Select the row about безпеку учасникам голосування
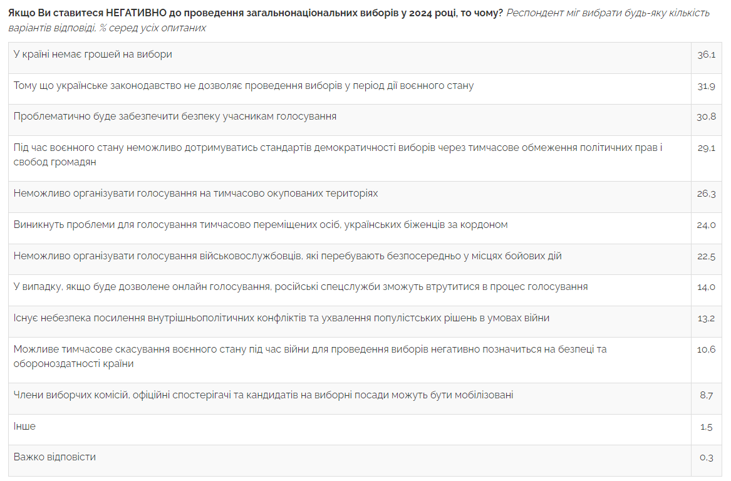The image size is (731, 481). coord(175,116)
